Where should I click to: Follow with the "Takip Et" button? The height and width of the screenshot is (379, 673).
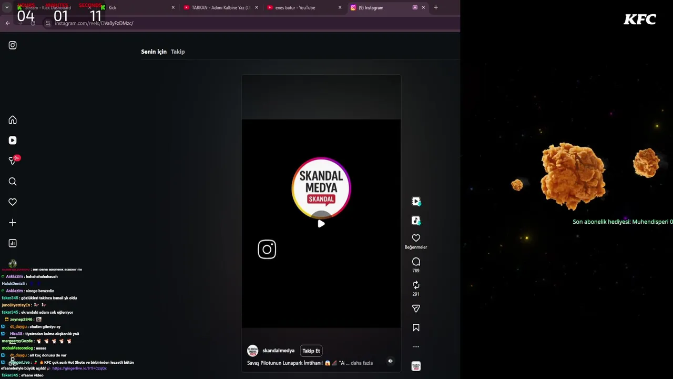coord(311,351)
